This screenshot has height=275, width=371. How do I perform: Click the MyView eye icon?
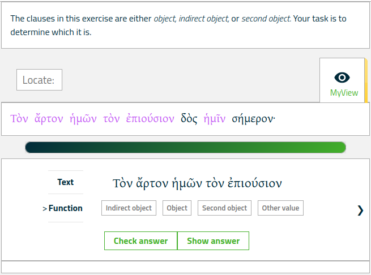click(342, 78)
